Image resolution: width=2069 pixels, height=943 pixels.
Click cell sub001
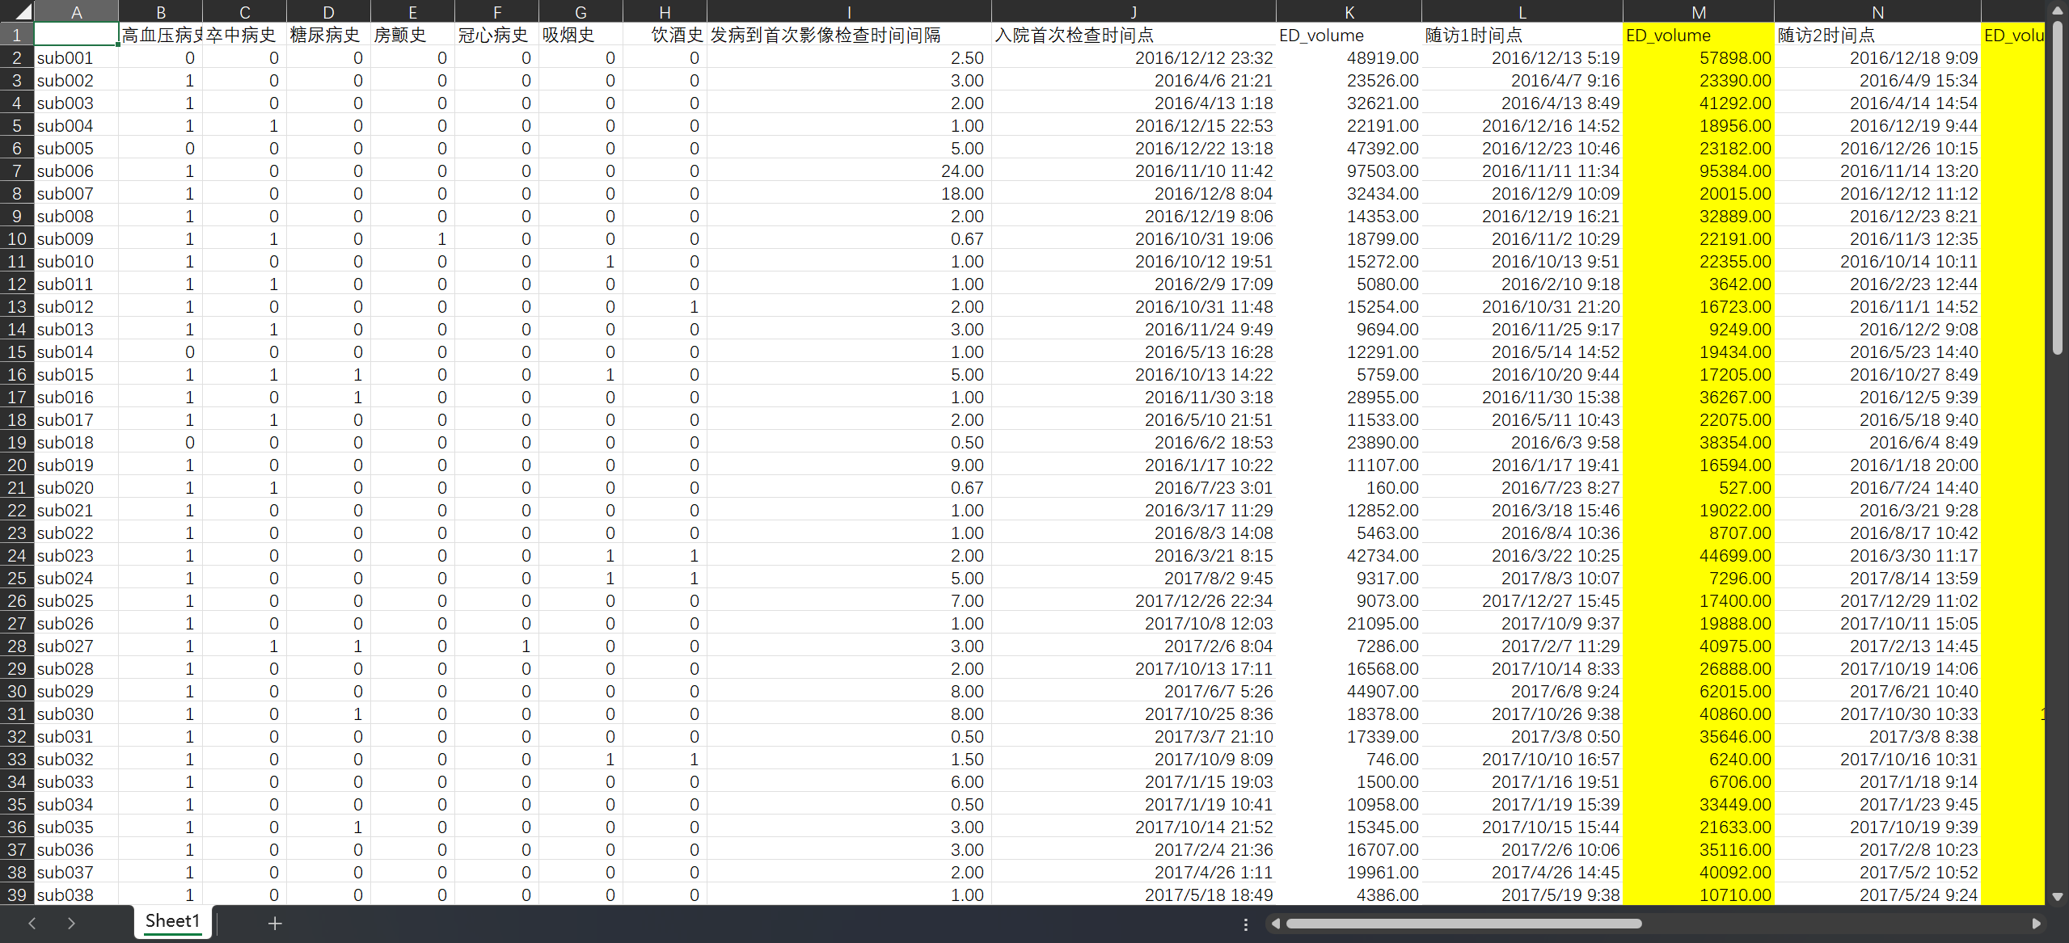click(x=77, y=57)
